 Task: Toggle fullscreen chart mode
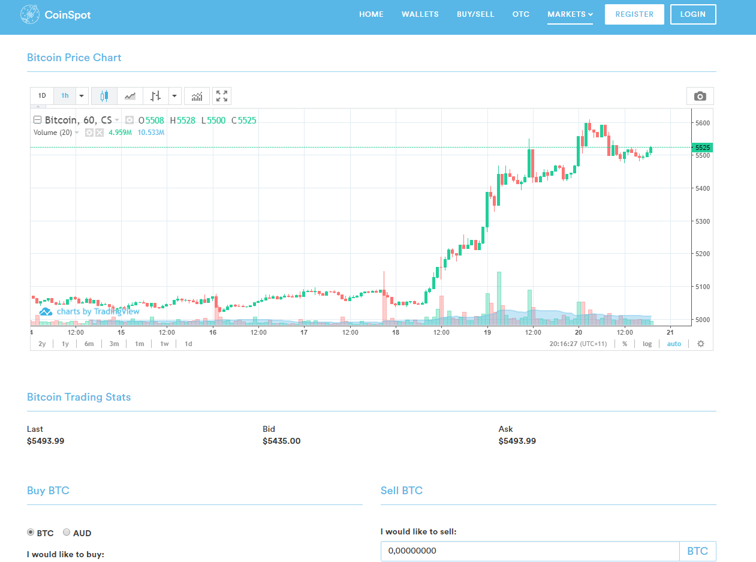(222, 96)
